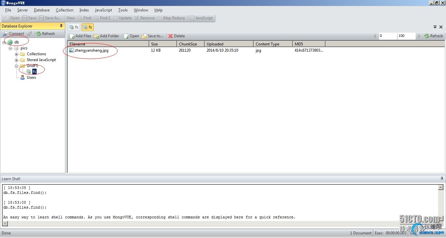The image size is (446, 238).
Task: Go to the previous page of results
Action: (x=374, y=36)
